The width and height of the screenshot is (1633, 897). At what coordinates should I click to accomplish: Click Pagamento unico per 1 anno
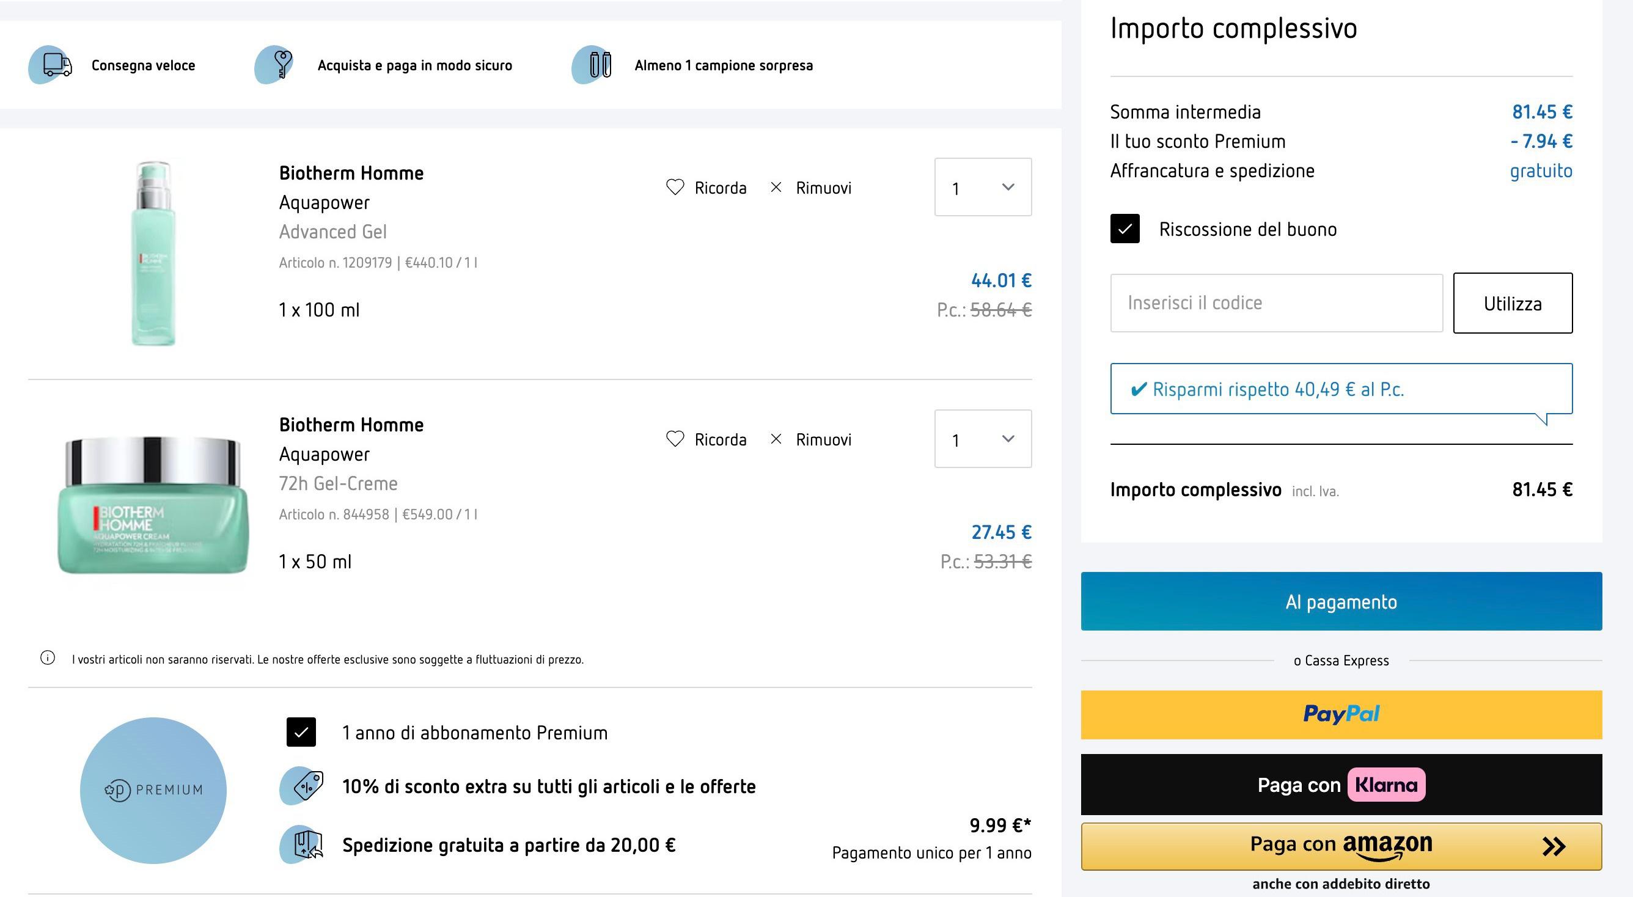pyautogui.click(x=932, y=852)
